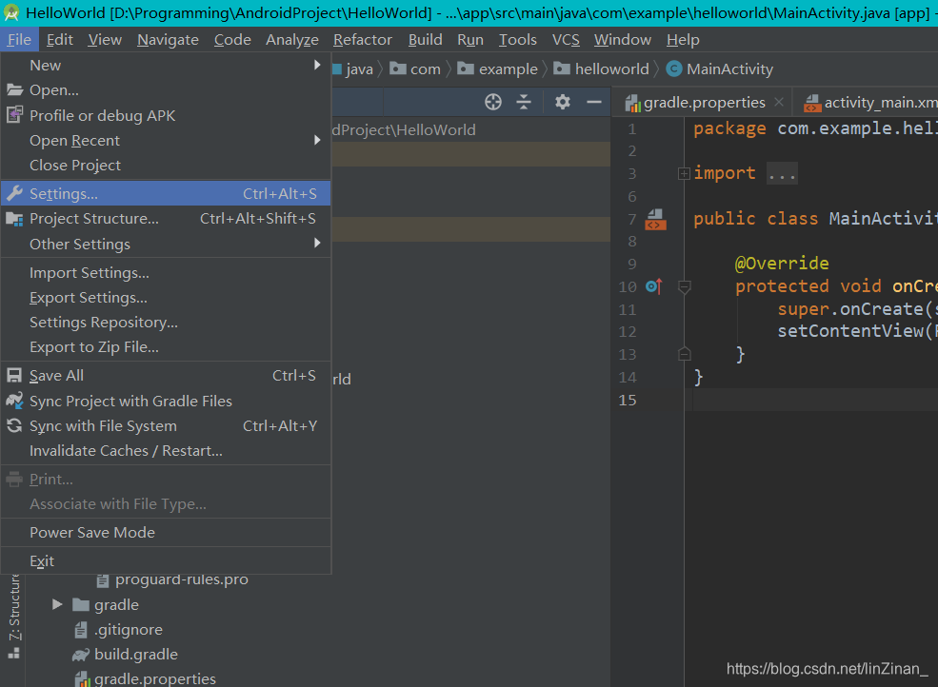Switch to the activity_main.xml tab
938x687 pixels.
867,102
